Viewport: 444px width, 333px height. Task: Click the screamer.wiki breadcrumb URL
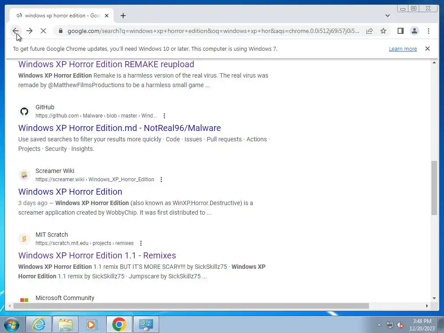95,179
